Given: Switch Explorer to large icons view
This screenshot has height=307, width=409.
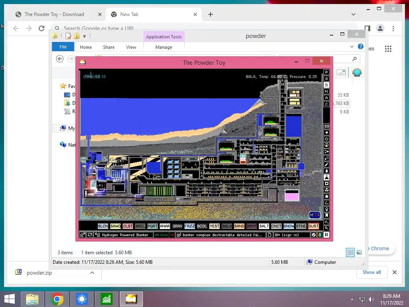Looking at the screenshot, I should click(x=359, y=252).
